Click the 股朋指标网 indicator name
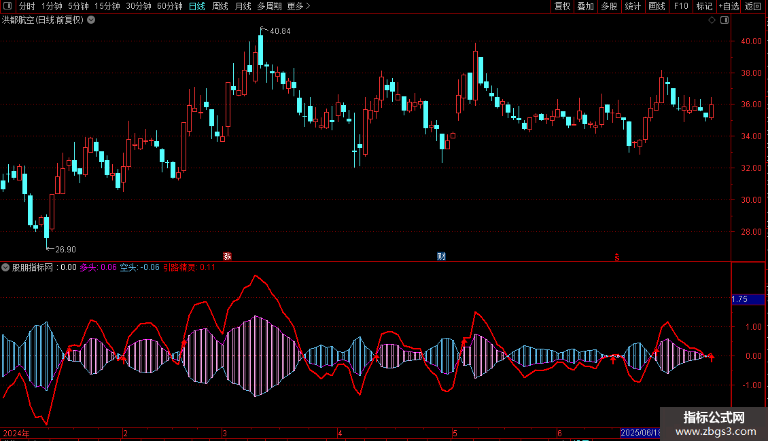Viewport: 768px width, 441px height. (33, 267)
